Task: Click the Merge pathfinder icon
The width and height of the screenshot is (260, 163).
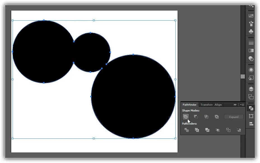Action: [207, 130]
